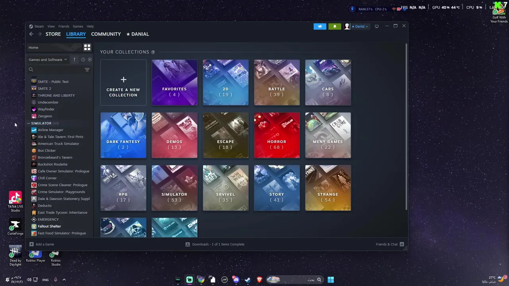Screen dimensions: 509x286
Task: Show hidden system tray icons chevron
Action: pos(64,280)
